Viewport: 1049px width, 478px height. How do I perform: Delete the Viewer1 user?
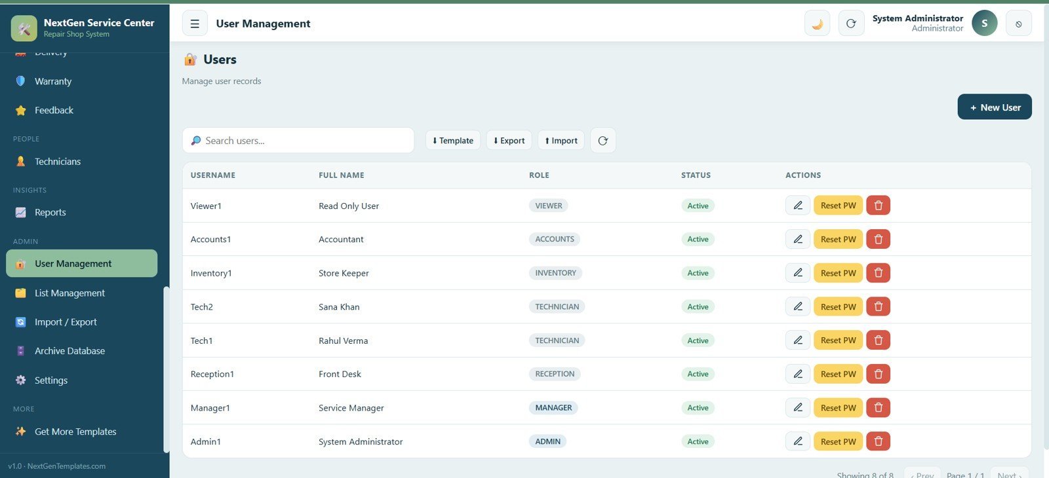click(x=878, y=206)
